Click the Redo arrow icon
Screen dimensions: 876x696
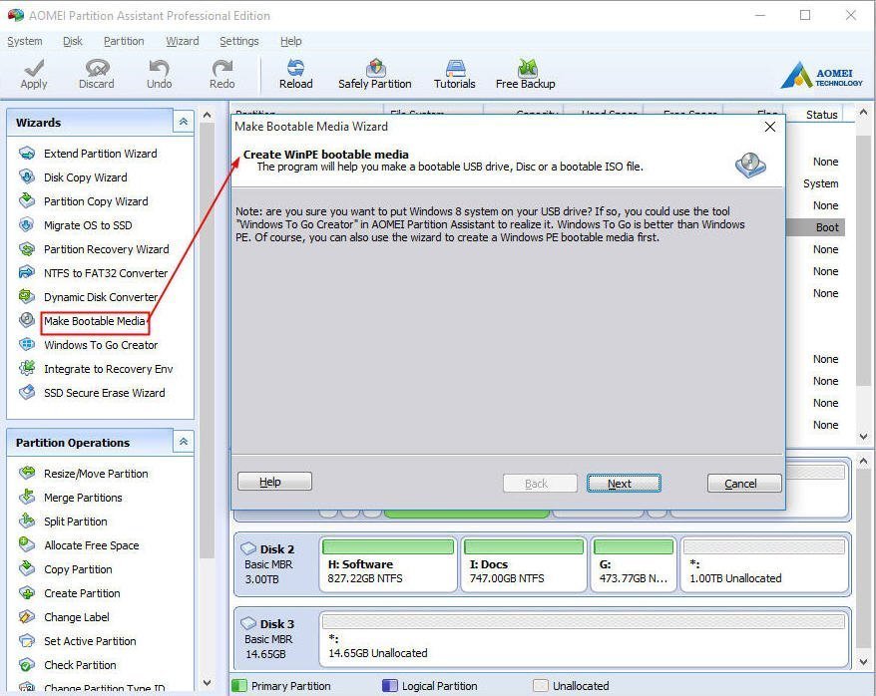pos(221,68)
